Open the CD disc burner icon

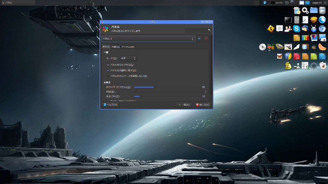263,47
